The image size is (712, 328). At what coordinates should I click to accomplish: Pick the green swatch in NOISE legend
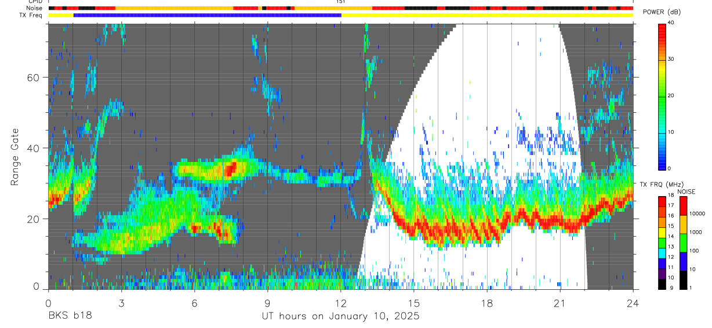tap(684, 243)
